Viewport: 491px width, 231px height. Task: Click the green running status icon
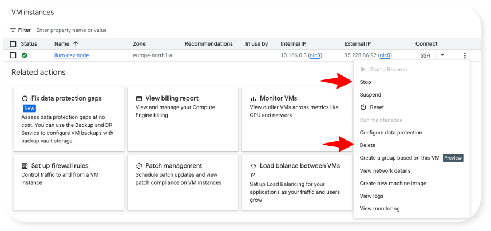point(25,55)
